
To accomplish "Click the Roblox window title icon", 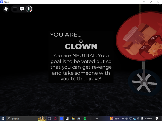I will tap(2, 2).
